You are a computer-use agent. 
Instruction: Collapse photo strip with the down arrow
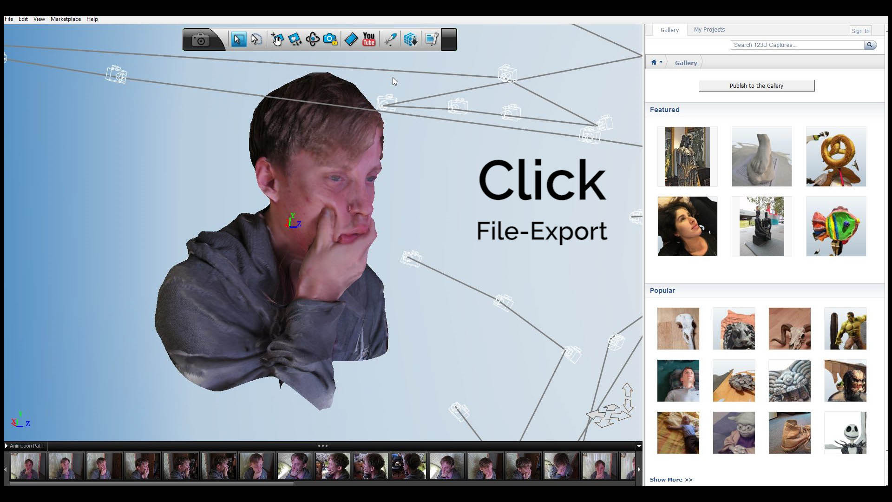tap(639, 446)
